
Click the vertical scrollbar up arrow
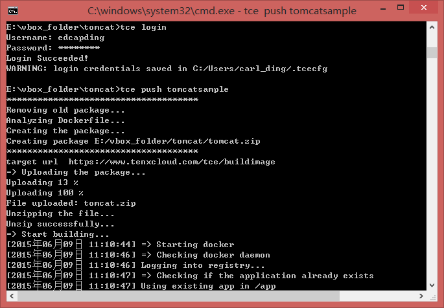coord(432,27)
